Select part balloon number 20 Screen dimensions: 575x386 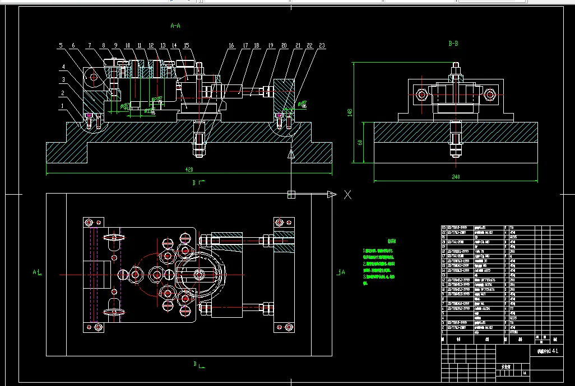click(284, 45)
